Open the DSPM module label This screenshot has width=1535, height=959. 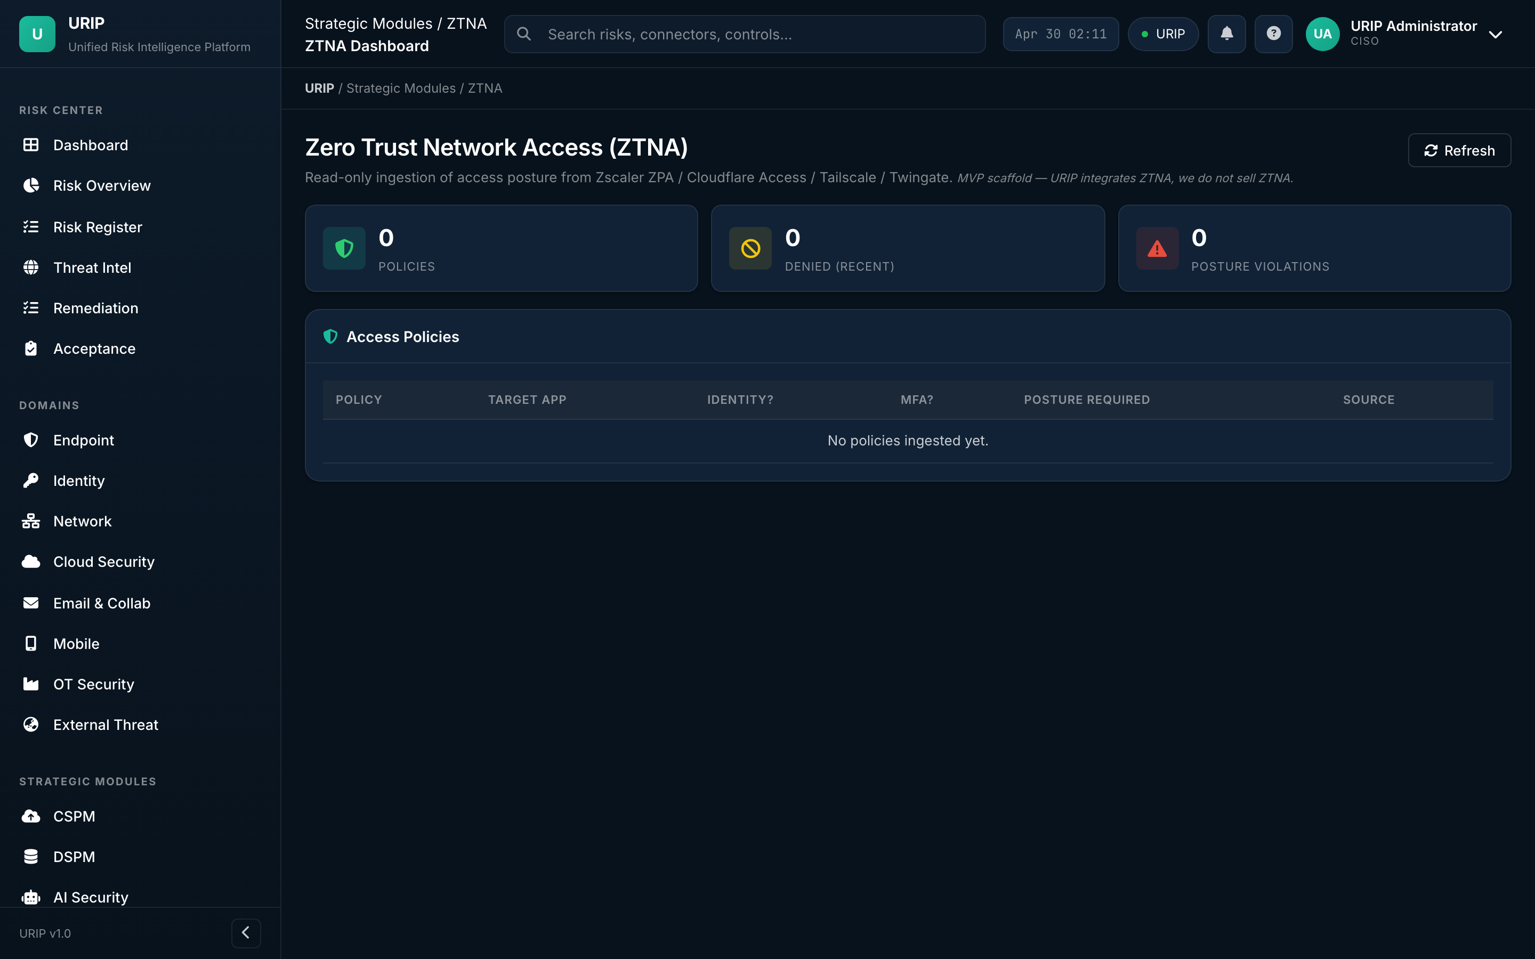(x=74, y=857)
